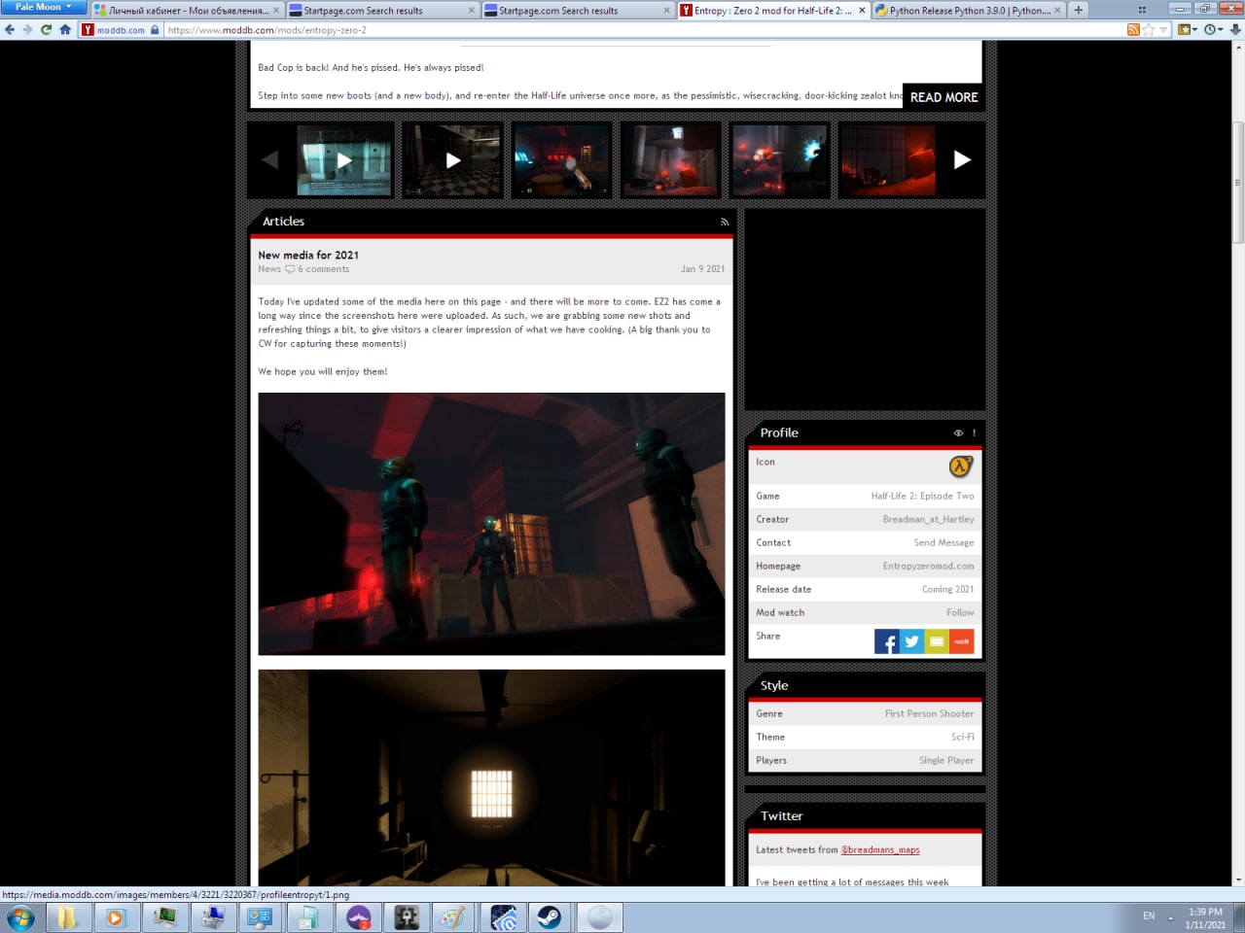
Task: Share the mod on Reddit
Action: 962,641
